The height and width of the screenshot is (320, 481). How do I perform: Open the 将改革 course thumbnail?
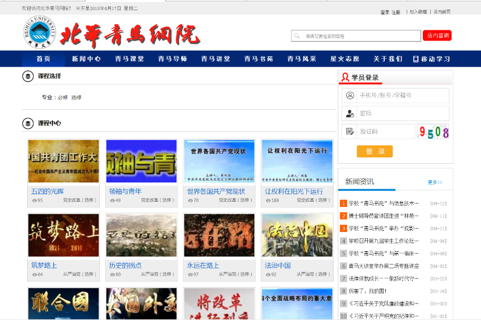pos(219,304)
